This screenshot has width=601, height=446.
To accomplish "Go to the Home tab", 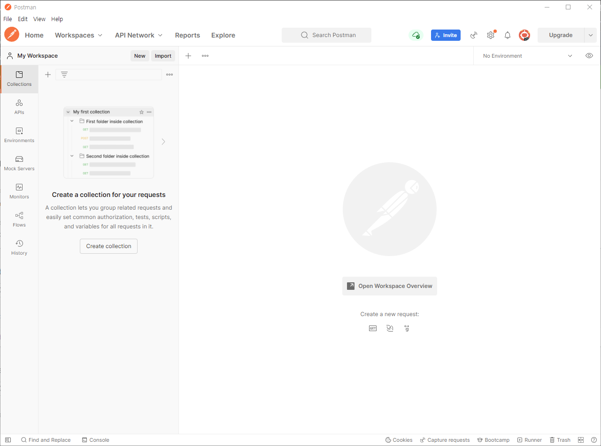I will (x=34, y=35).
